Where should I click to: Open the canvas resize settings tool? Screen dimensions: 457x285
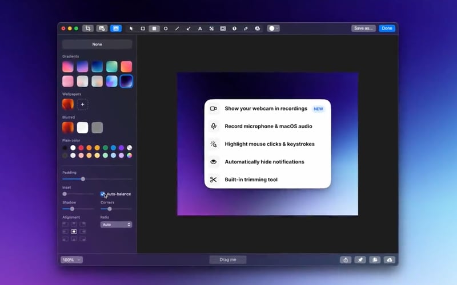click(102, 28)
